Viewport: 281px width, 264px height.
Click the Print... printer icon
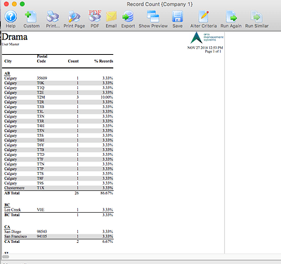coord(53,17)
